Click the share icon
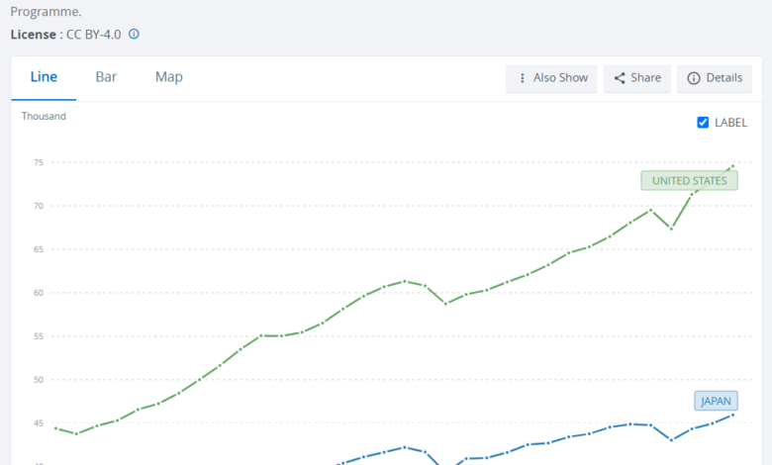The width and height of the screenshot is (772, 465). coord(620,78)
